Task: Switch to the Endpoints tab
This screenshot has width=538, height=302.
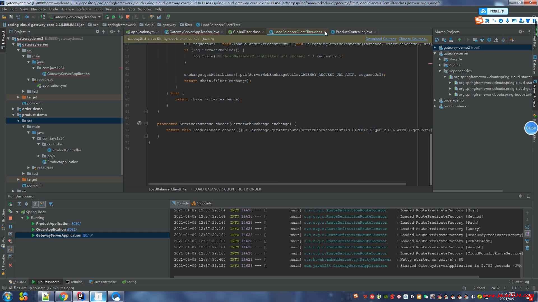Action: pyautogui.click(x=201, y=203)
